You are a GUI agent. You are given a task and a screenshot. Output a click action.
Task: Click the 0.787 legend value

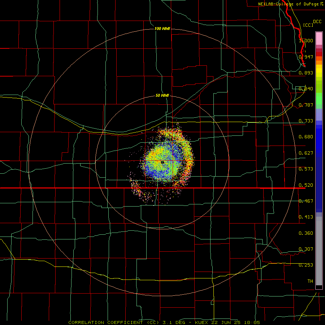pyautogui.click(x=306, y=105)
